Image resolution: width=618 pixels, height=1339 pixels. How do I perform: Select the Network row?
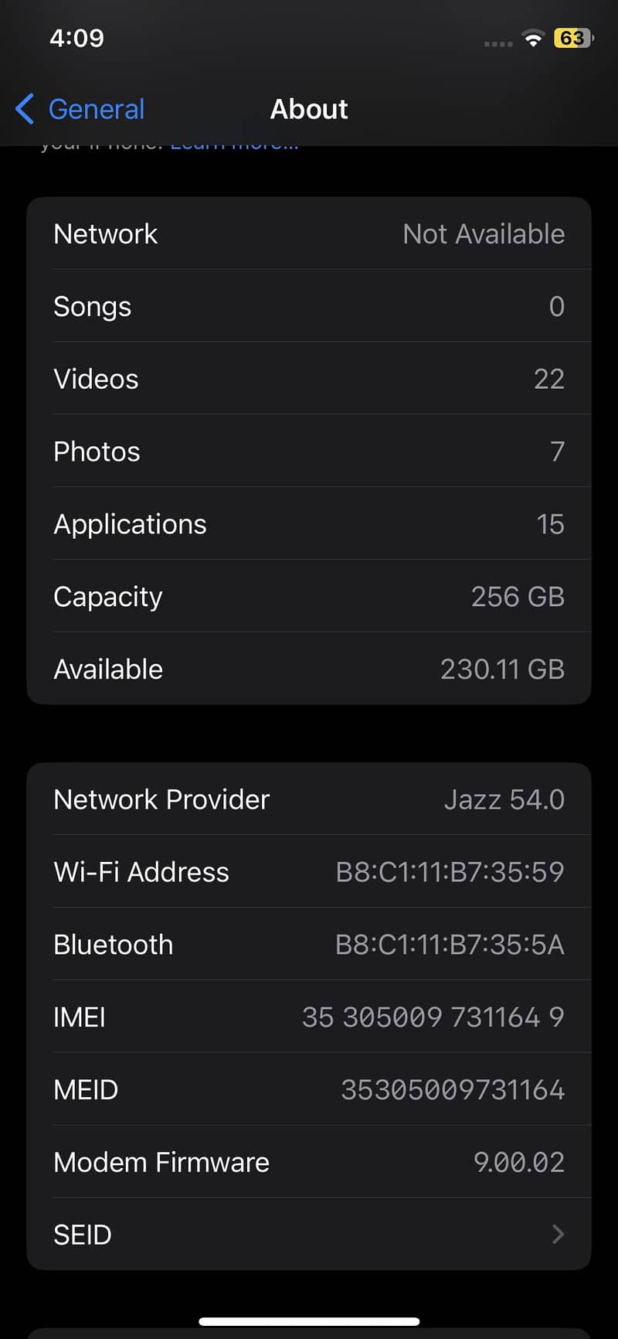309,233
